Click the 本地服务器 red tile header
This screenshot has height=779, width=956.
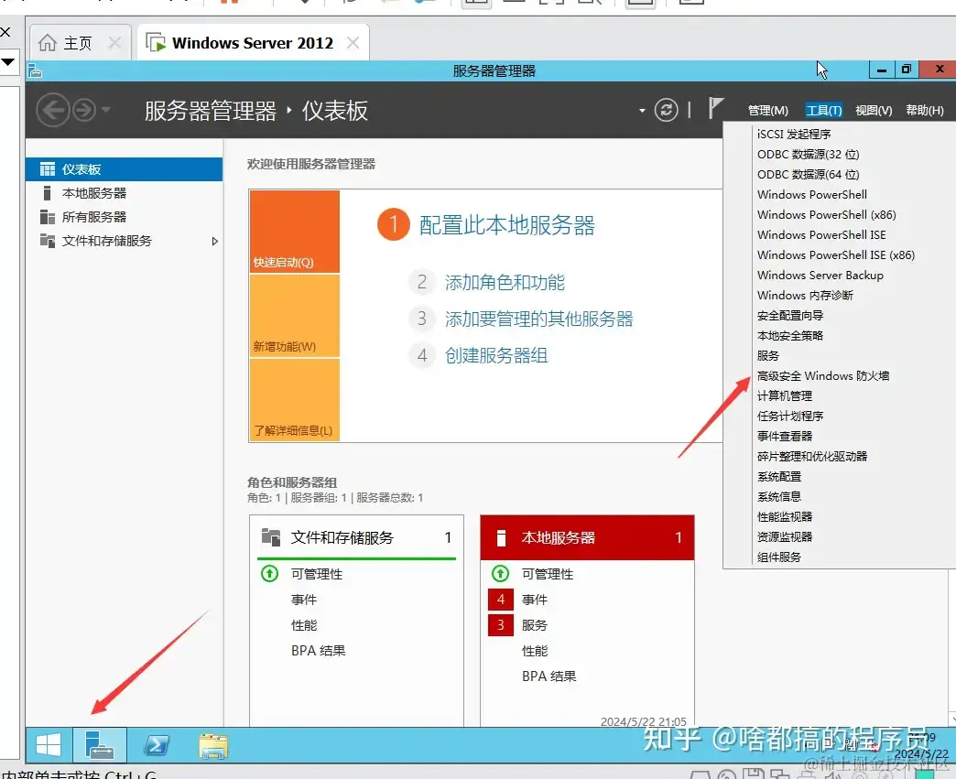point(587,537)
